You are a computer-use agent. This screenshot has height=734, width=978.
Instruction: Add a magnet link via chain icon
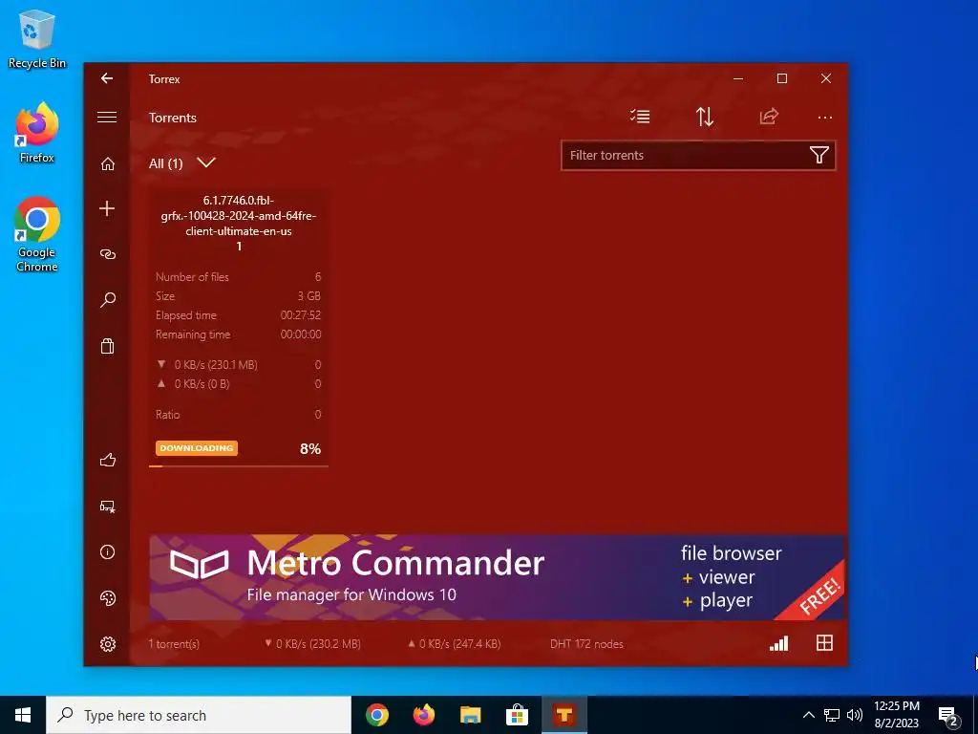pos(107,254)
